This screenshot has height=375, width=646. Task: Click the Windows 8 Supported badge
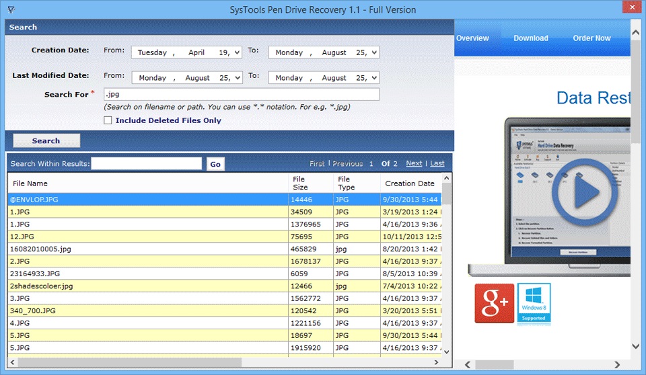[534, 303]
